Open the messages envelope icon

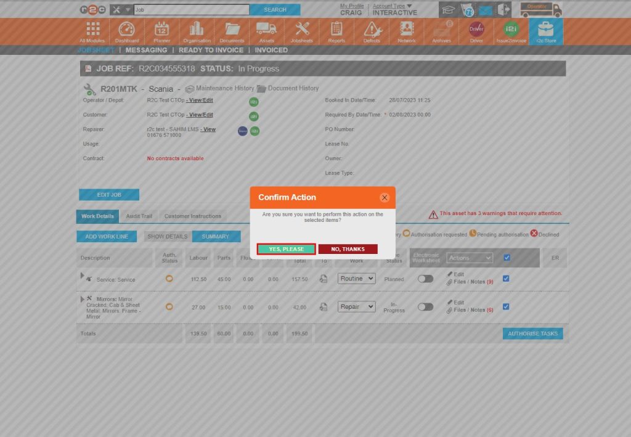point(487,9)
